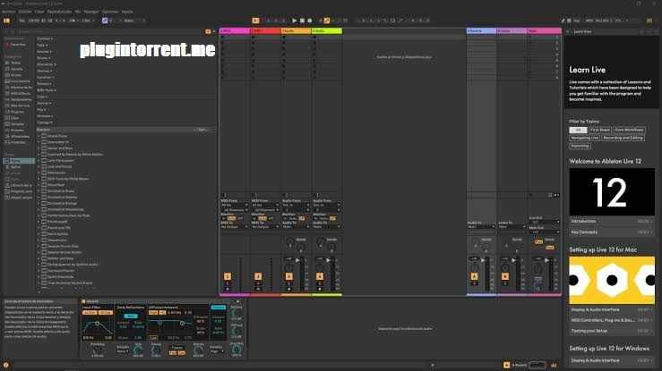662x371 pixels.
Task: Toggle Spin button in Early Reflections
Action: point(131,316)
